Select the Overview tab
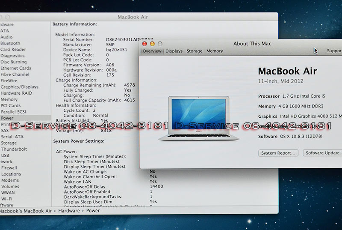This screenshot has height=230, width=342. pyautogui.click(x=152, y=51)
